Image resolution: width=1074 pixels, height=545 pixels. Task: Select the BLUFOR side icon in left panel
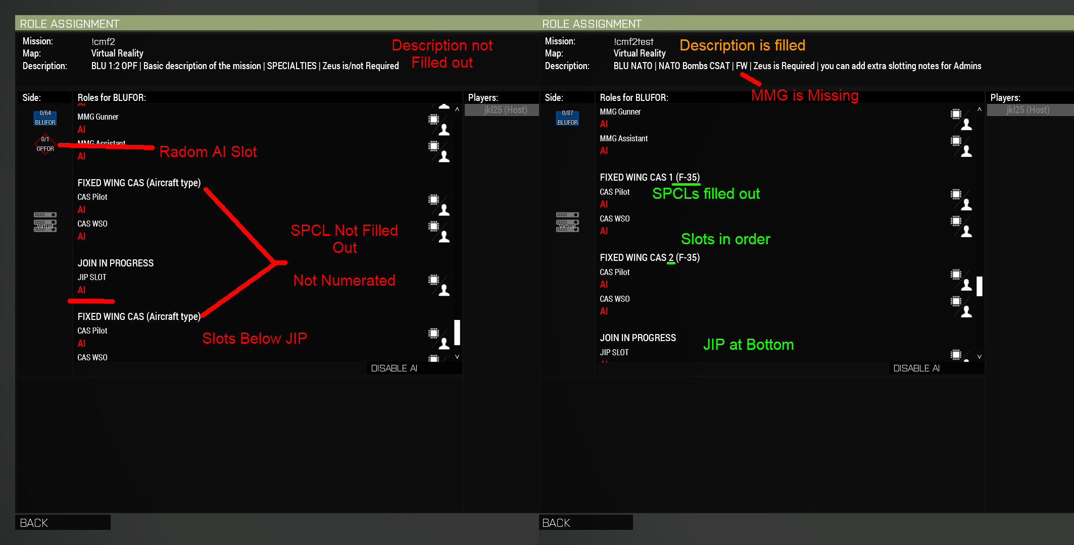[45, 118]
